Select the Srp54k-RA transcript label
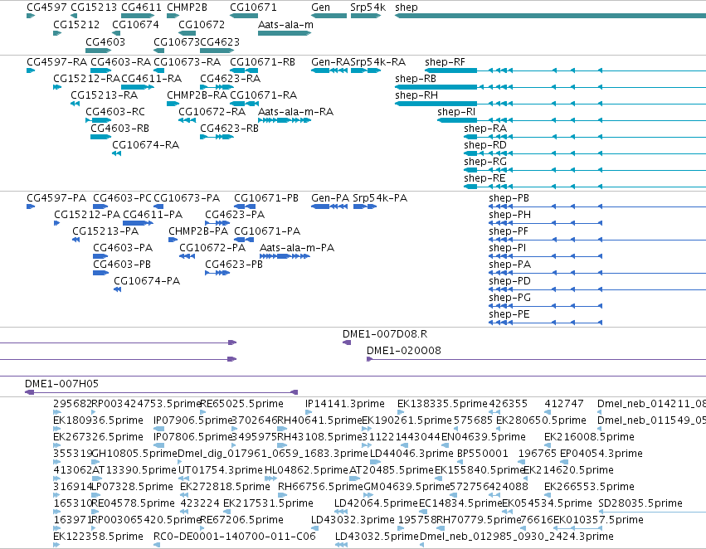The image size is (706, 549). 377,62
